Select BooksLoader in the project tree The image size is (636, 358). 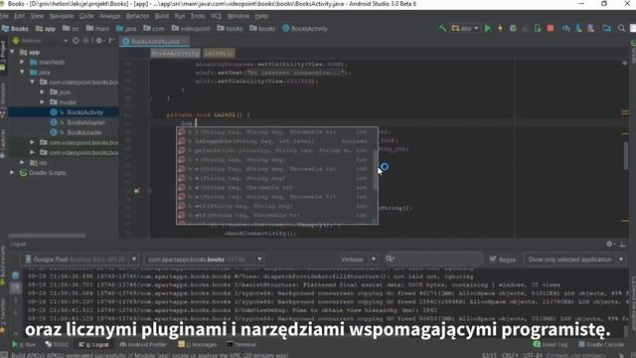pyautogui.click(x=84, y=132)
